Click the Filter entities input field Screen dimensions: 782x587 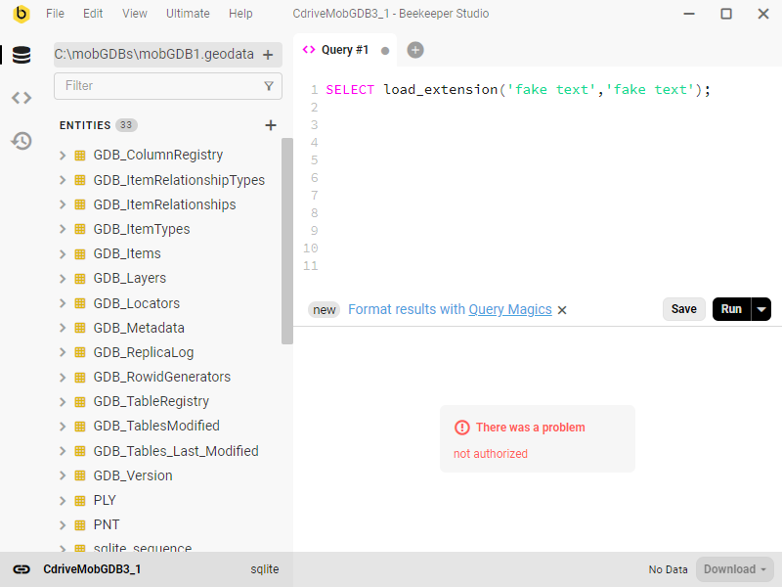(x=167, y=86)
